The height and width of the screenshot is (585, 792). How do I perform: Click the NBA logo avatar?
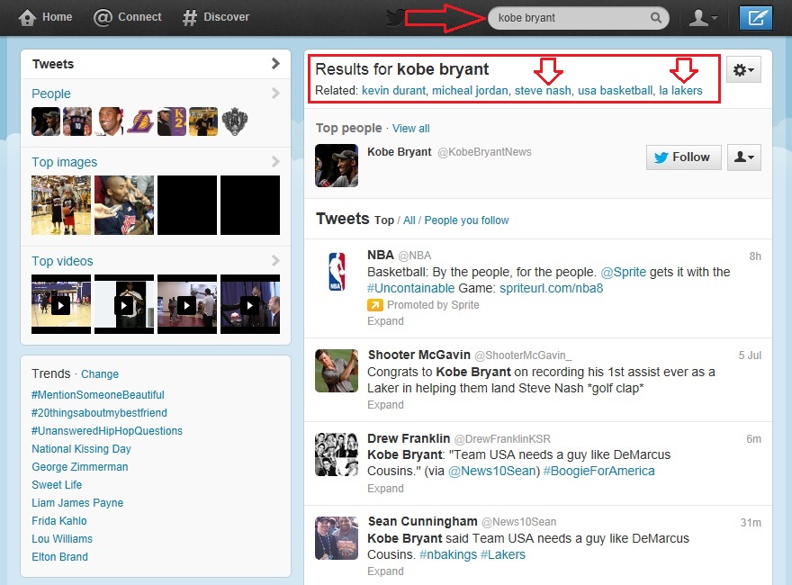tap(337, 271)
